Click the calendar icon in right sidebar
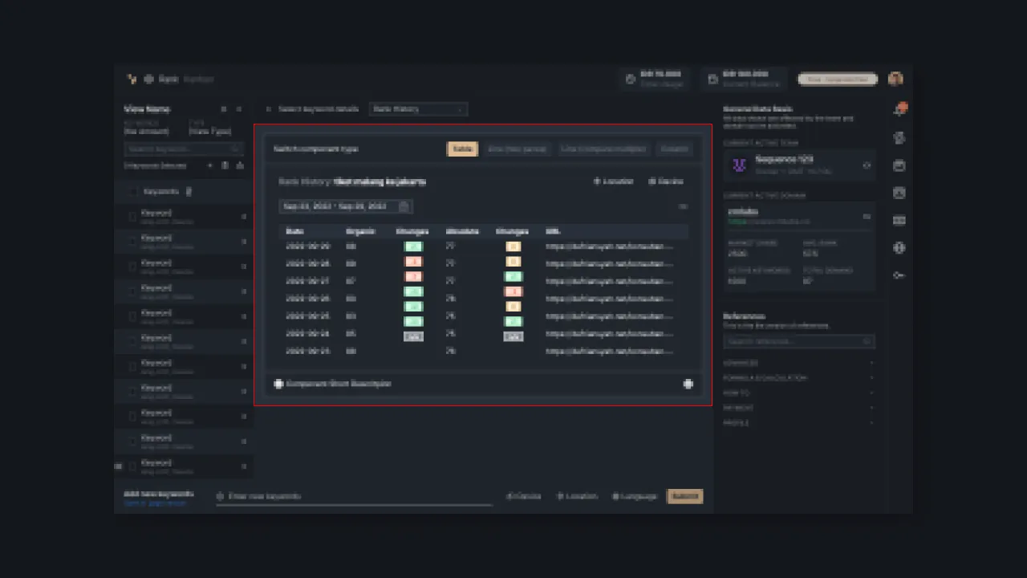The image size is (1027, 578). tap(899, 165)
